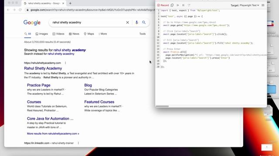
Task: Open the Blog sitelink
Action: coord(88,85)
